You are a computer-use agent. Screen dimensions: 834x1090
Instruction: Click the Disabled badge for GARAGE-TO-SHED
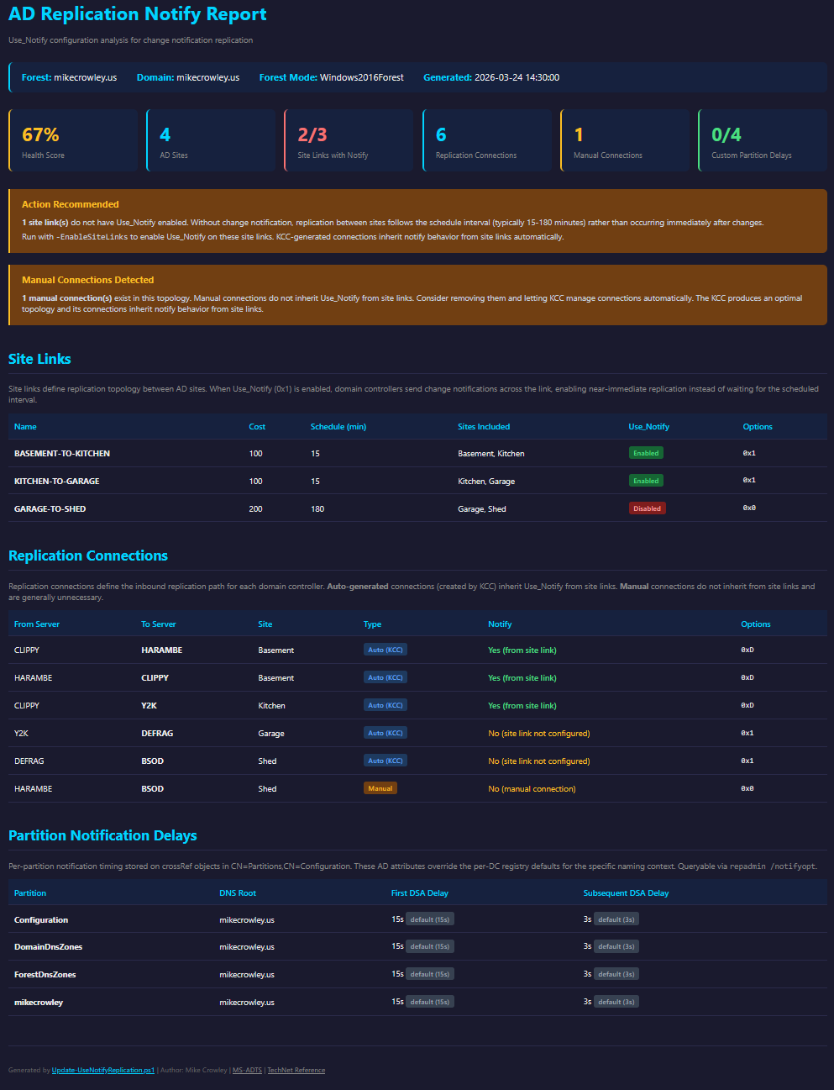647,508
